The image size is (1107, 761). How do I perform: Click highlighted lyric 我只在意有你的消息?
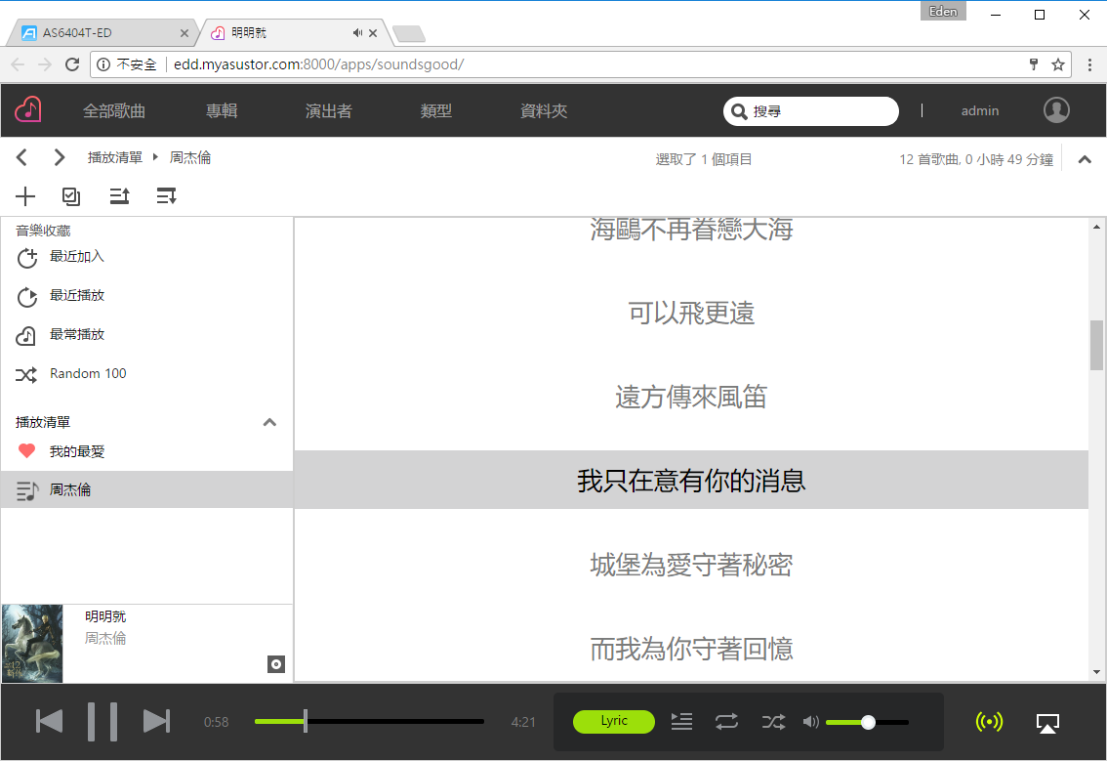(x=691, y=480)
